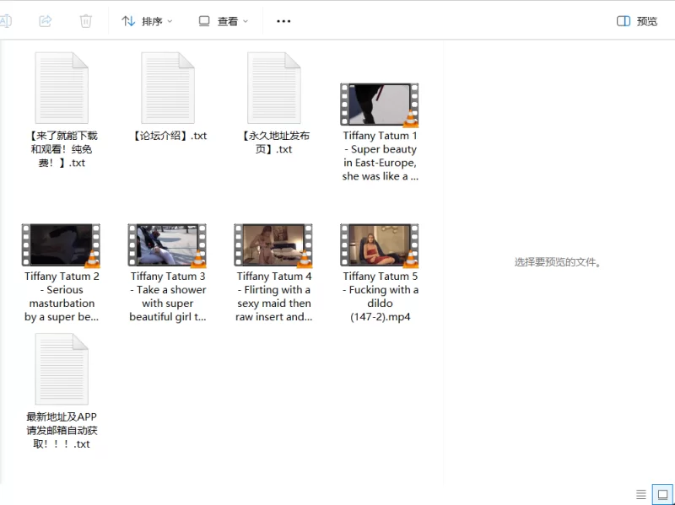Click the Tiffany Tatum 3 file name label
Image resolution: width=675 pixels, height=505 pixels.
pos(168,297)
